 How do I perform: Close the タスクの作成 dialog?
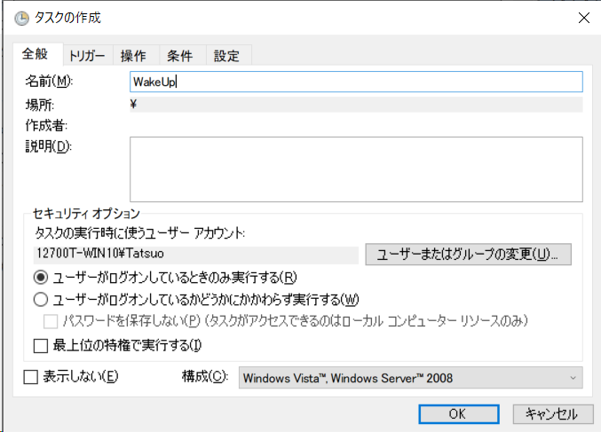pyautogui.click(x=582, y=18)
